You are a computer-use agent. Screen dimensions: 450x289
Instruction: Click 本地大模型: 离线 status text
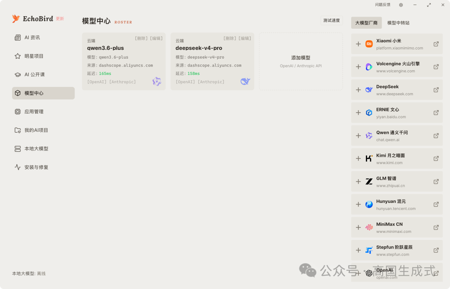(29, 274)
